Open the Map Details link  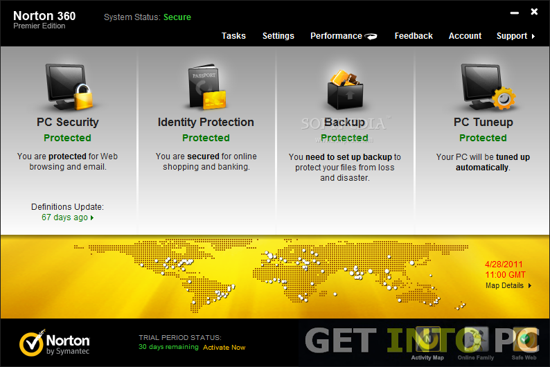coord(504,286)
